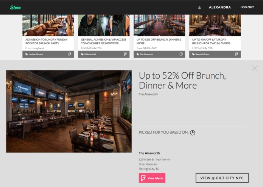
Task: Select the Up to 40% Off Saturday Brunch deal
Action: (x=212, y=41)
